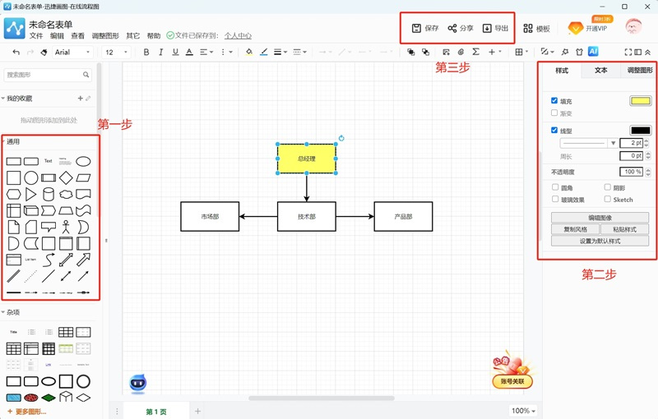Open the 帮助 menu
This screenshot has width=658, height=419.
154,35
